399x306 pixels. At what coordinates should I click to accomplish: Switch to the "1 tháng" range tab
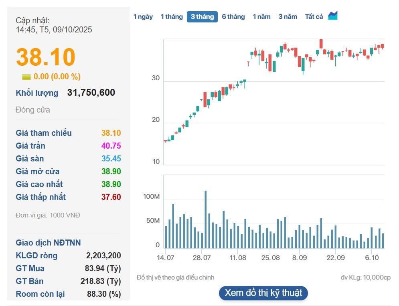(172, 17)
